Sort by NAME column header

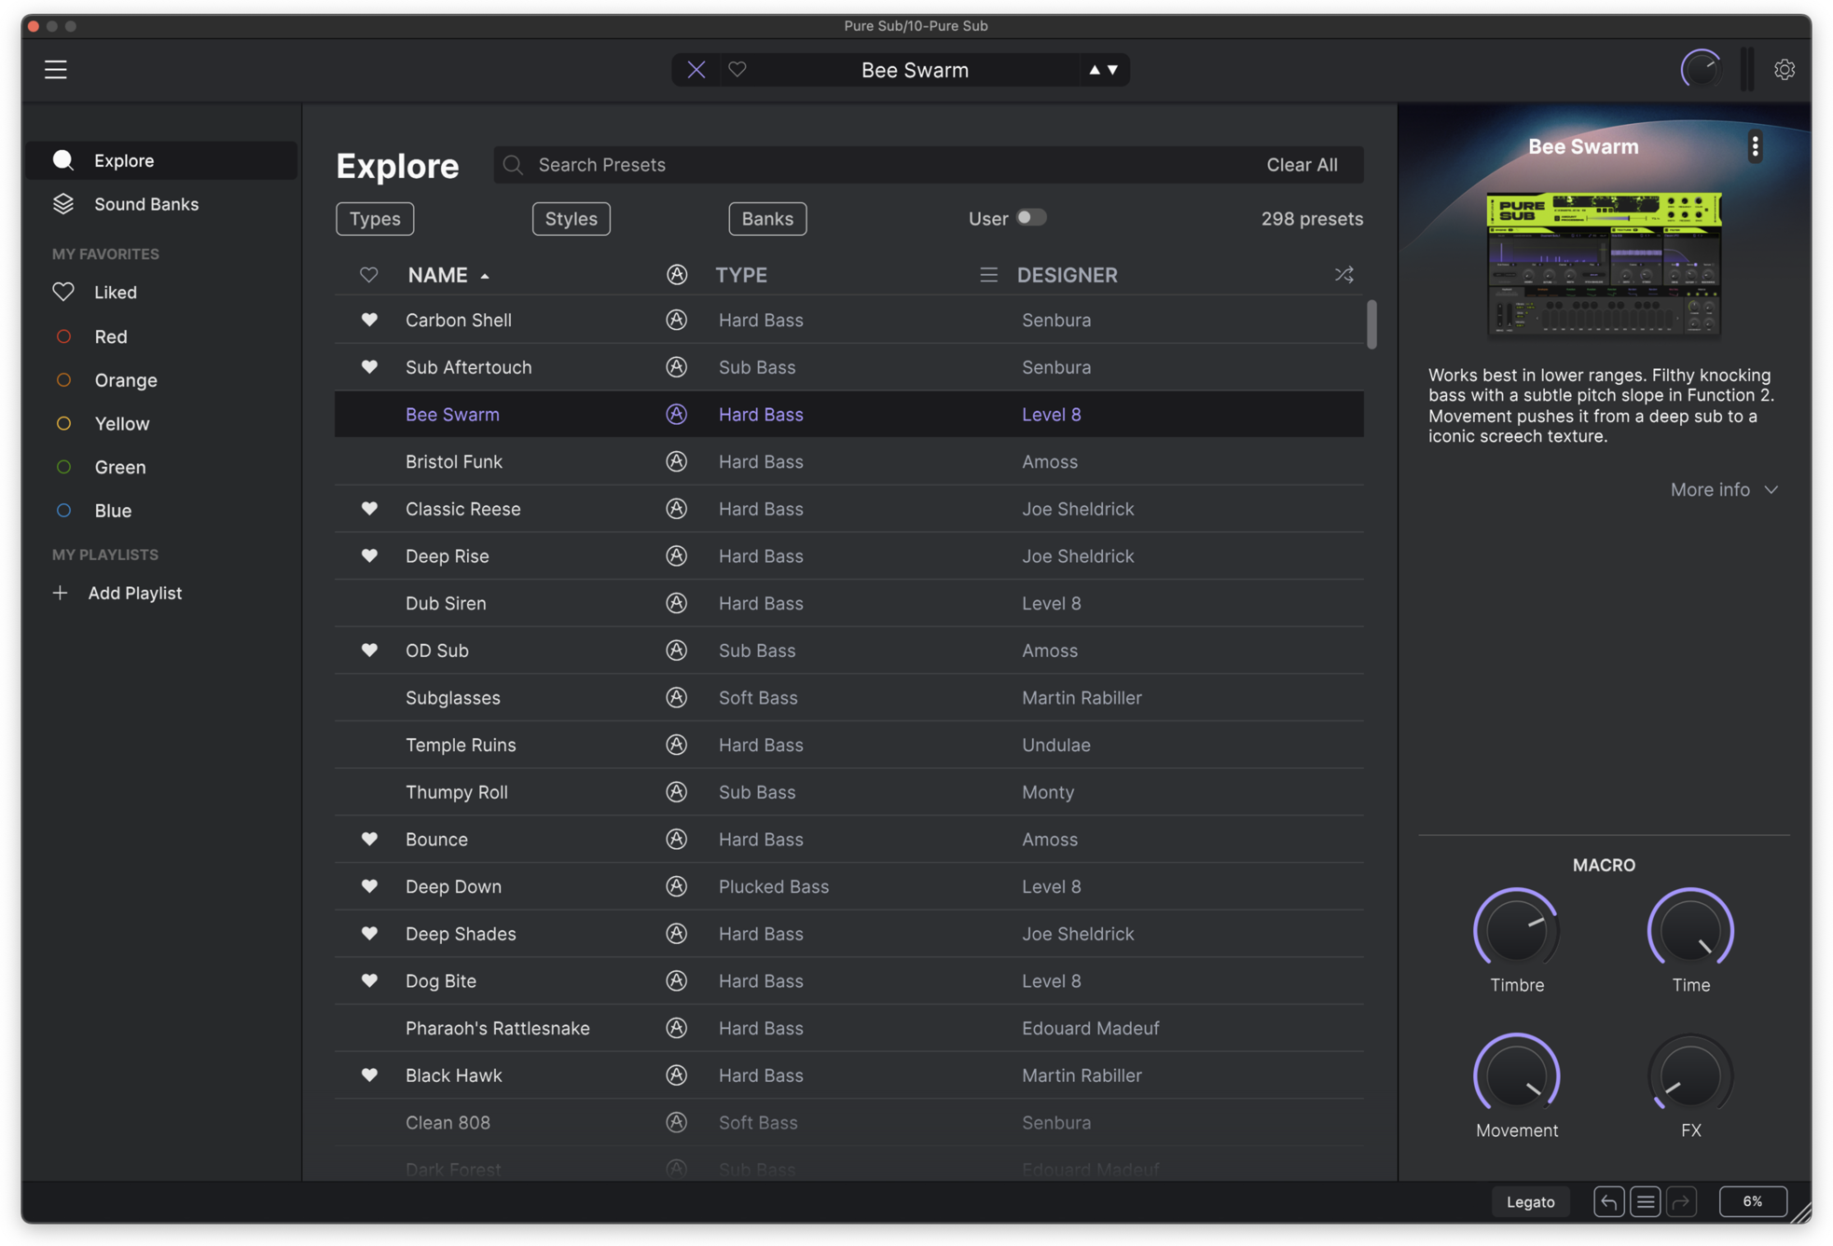(x=437, y=275)
